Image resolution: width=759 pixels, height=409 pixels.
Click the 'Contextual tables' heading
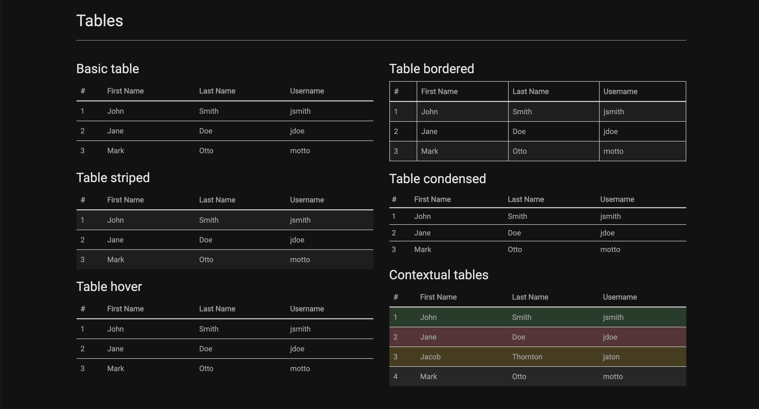click(439, 275)
